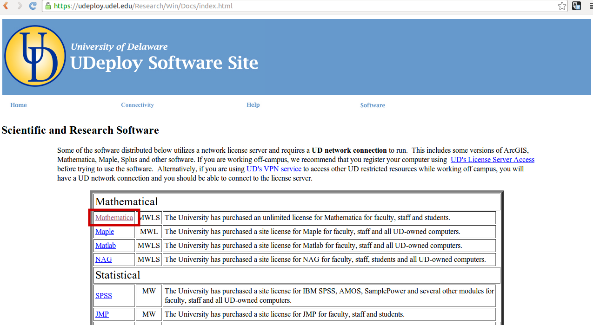Click the MW cell in the SPSS row

pyautogui.click(x=149, y=296)
